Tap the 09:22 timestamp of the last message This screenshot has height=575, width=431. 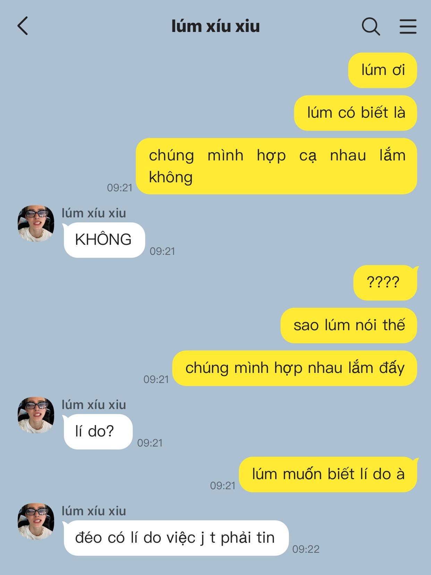(x=306, y=549)
